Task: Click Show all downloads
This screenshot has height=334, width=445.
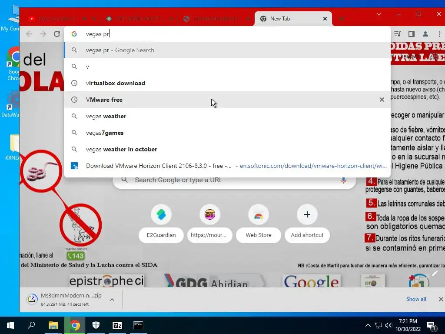Action: [416, 299]
